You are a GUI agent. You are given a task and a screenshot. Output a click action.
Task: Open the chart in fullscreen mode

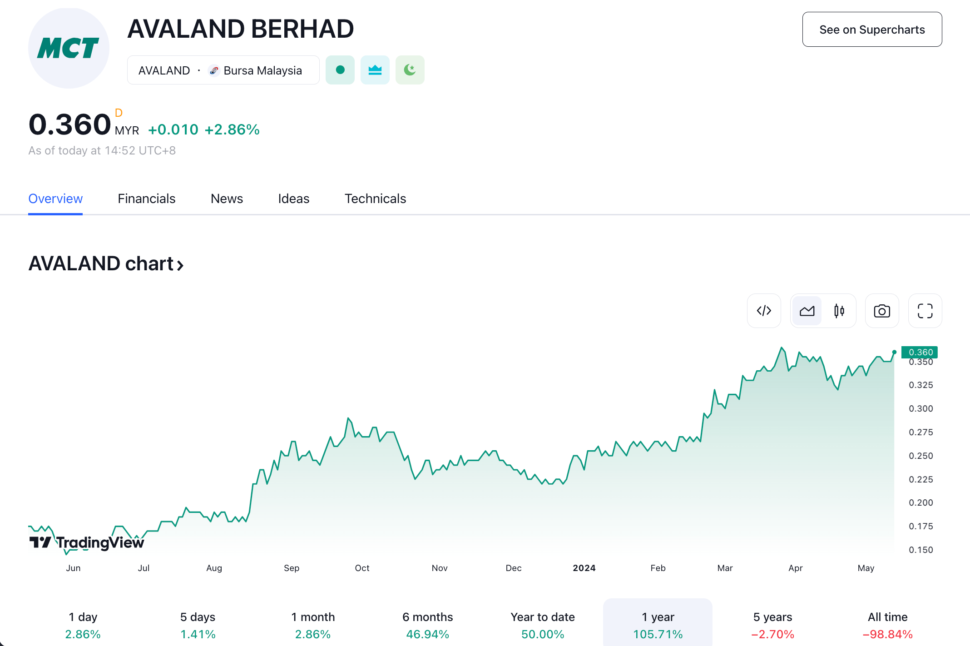tap(925, 311)
